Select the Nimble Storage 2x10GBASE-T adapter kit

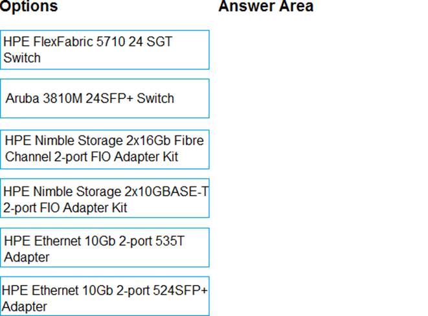tap(105, 199)
